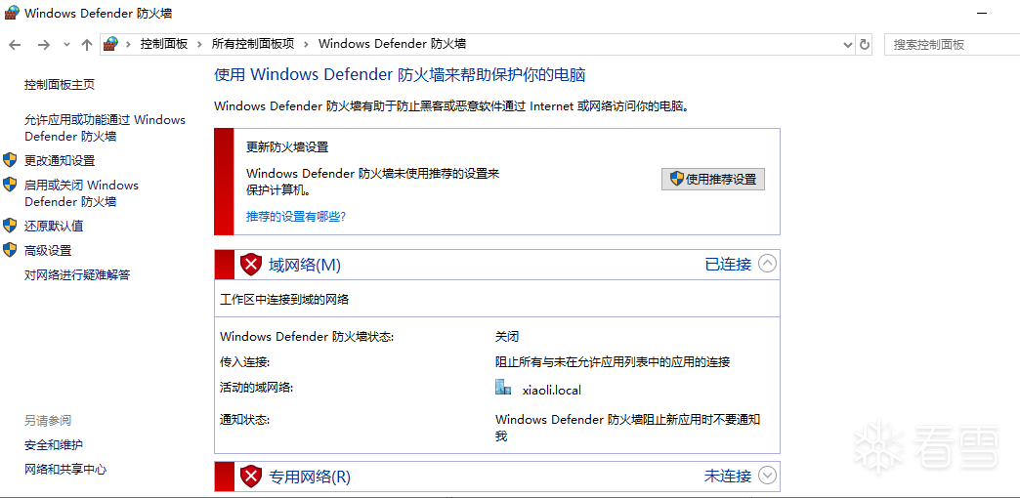This screenshot has width=1020, height=498.
Task: Open recent locations dropdown arrow
Action: click(66, 44)
